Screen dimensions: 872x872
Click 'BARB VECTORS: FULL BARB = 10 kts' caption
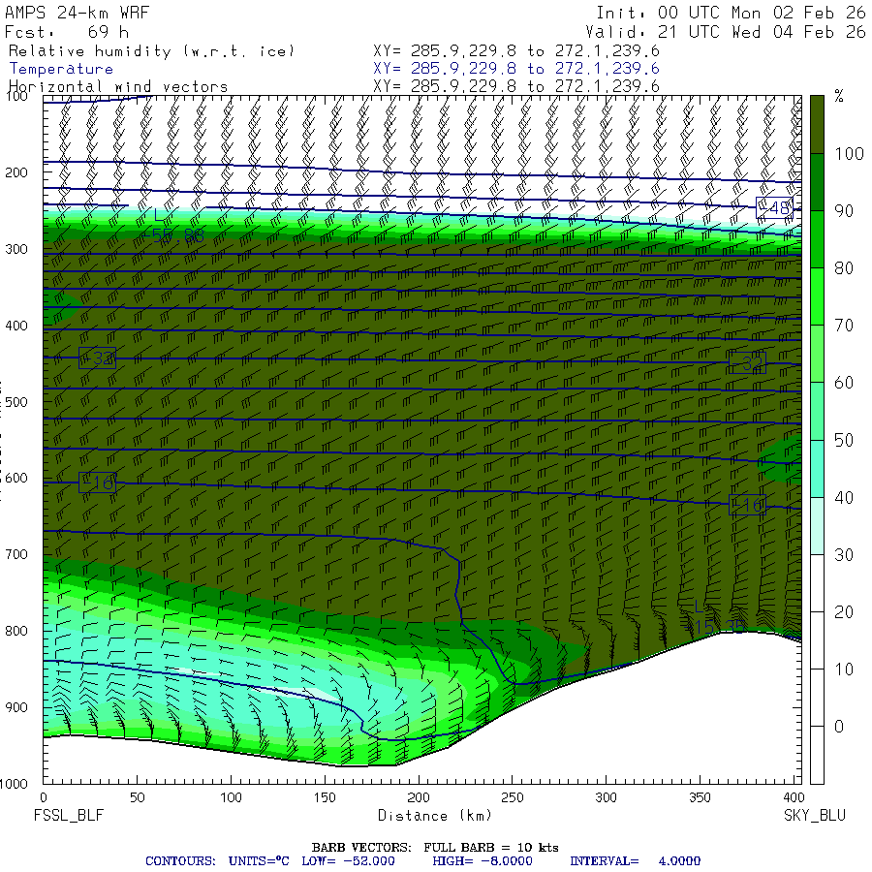coord(435,848)
